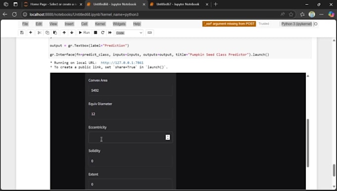The height and width of the screenshot is (191, 337).
Task: Click the Eccentricity spinner stepper
Action: pyautogui.click(x=168, y=138)
